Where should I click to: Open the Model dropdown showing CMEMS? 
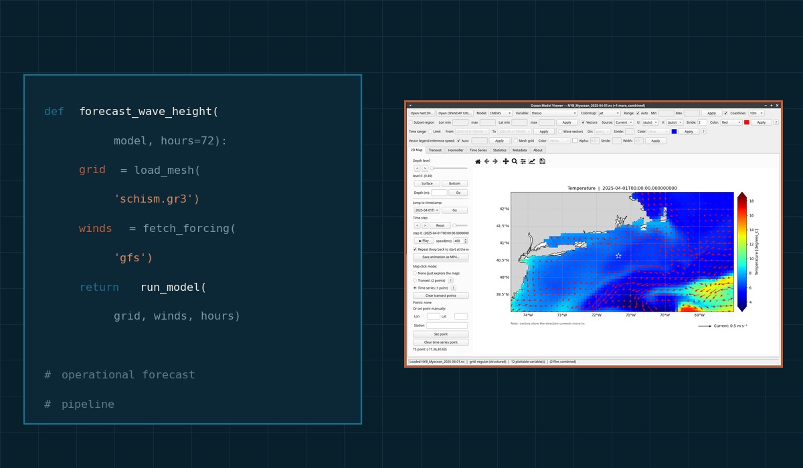(x=500, y=113)
